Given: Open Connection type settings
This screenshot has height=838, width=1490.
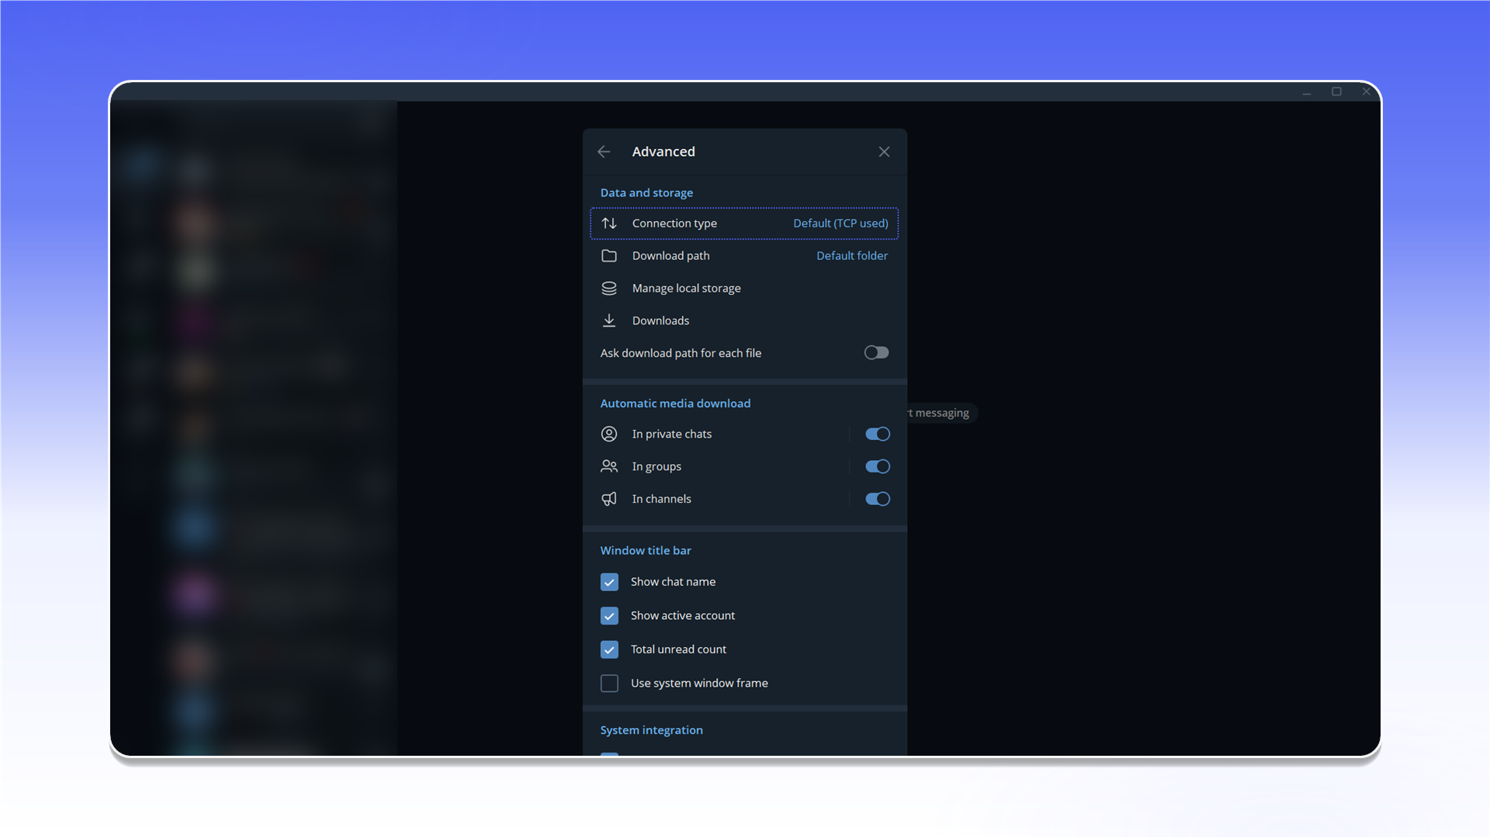Looking at the screenshot, I should [744, 223].
